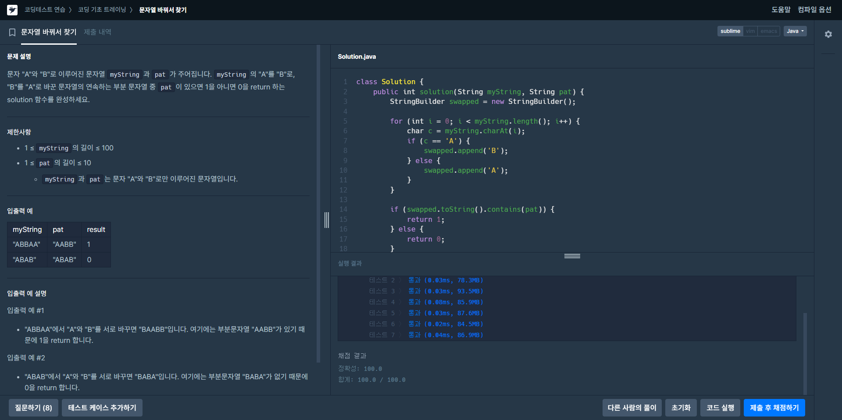Click swapped.append('B') code line

click(466, 151)
